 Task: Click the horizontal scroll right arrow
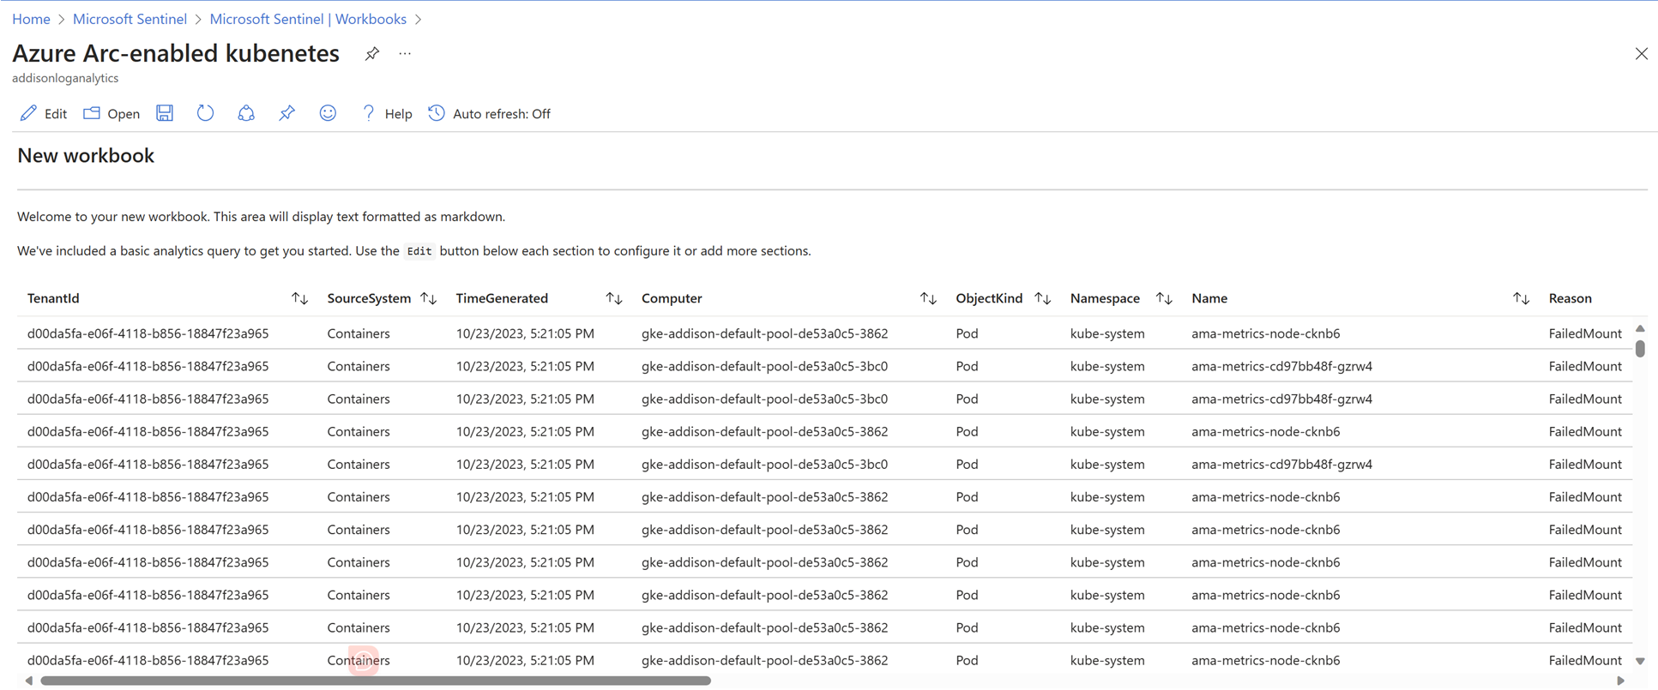1620,681
